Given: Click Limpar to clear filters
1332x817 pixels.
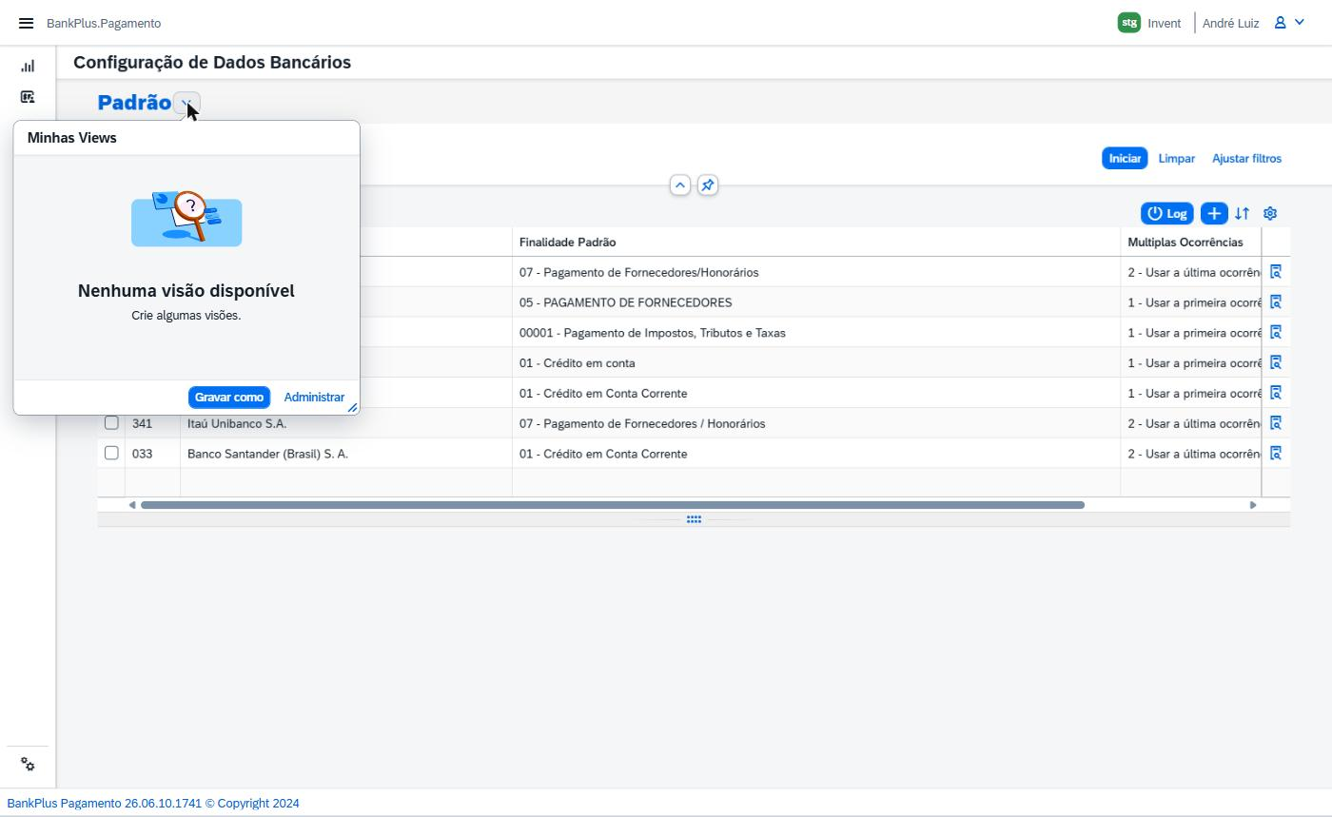Looking at the screenshot, I should pyautogui.click(x=1177, y=158).
